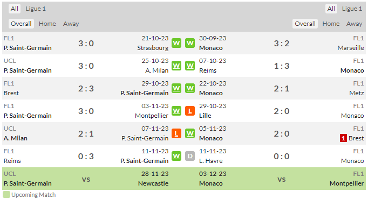Viewport: 368px width, 206px height.
Task: Click the W badge for Reims 0:3 PSG
Action: [x=176, y=156]
